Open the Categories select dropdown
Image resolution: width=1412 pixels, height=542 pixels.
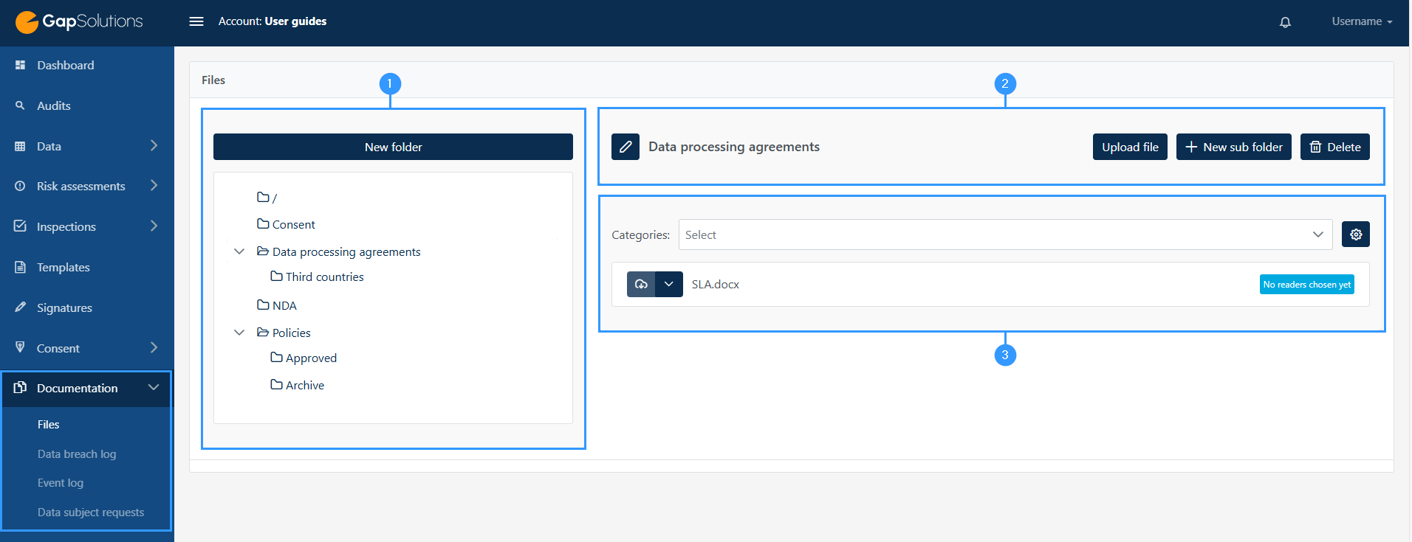click(x=1006, y=234)
